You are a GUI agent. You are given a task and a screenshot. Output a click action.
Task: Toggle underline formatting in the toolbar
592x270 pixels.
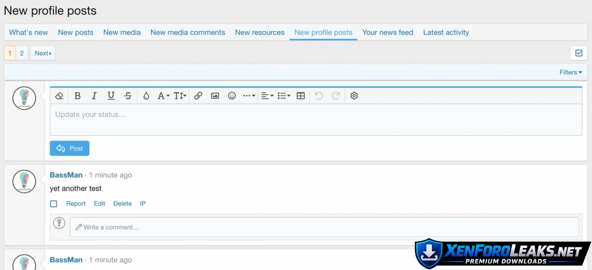coord(111,96)
